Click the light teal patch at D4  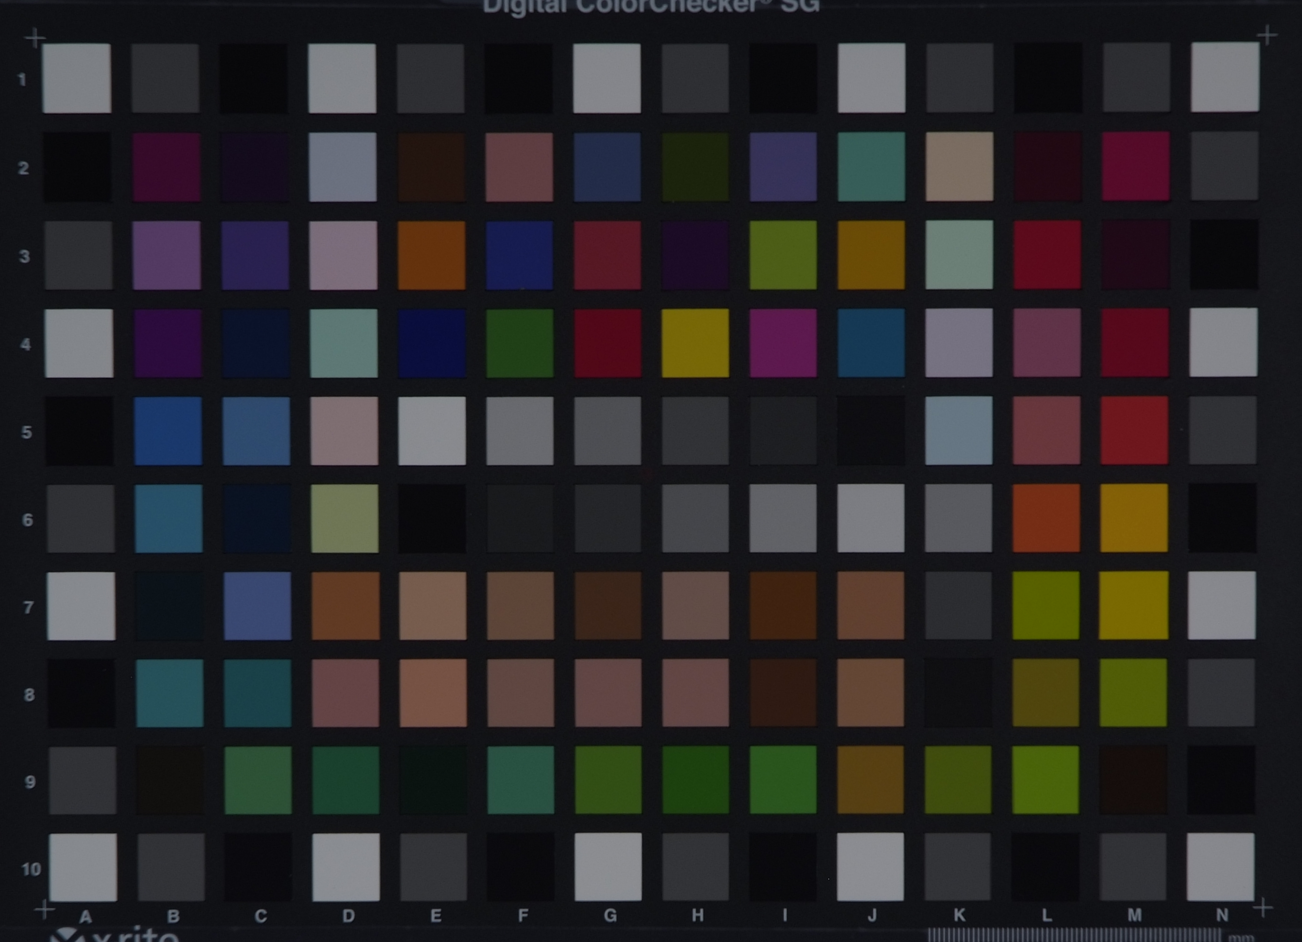[344, 343]
